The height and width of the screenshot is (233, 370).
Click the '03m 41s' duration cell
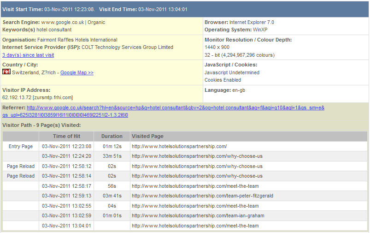click(x=112, y=196)
